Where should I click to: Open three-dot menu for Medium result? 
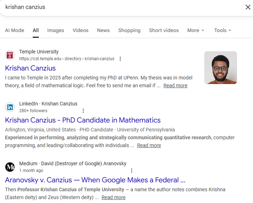pyautogui.click(x=132, y=171)
